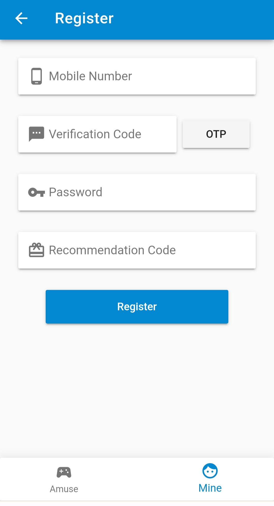
Task: Request a code with the OTP button
Action: (216, 134)
